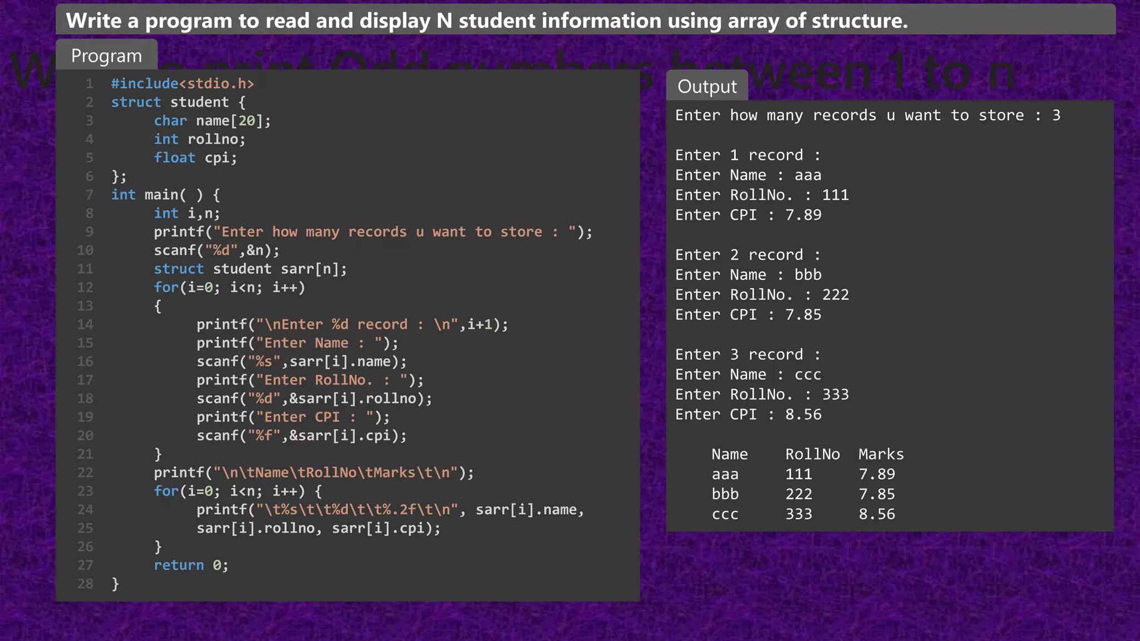Click the 'return 0;' code line
This screenshot has height=641, width=1140.
[191, 565]
